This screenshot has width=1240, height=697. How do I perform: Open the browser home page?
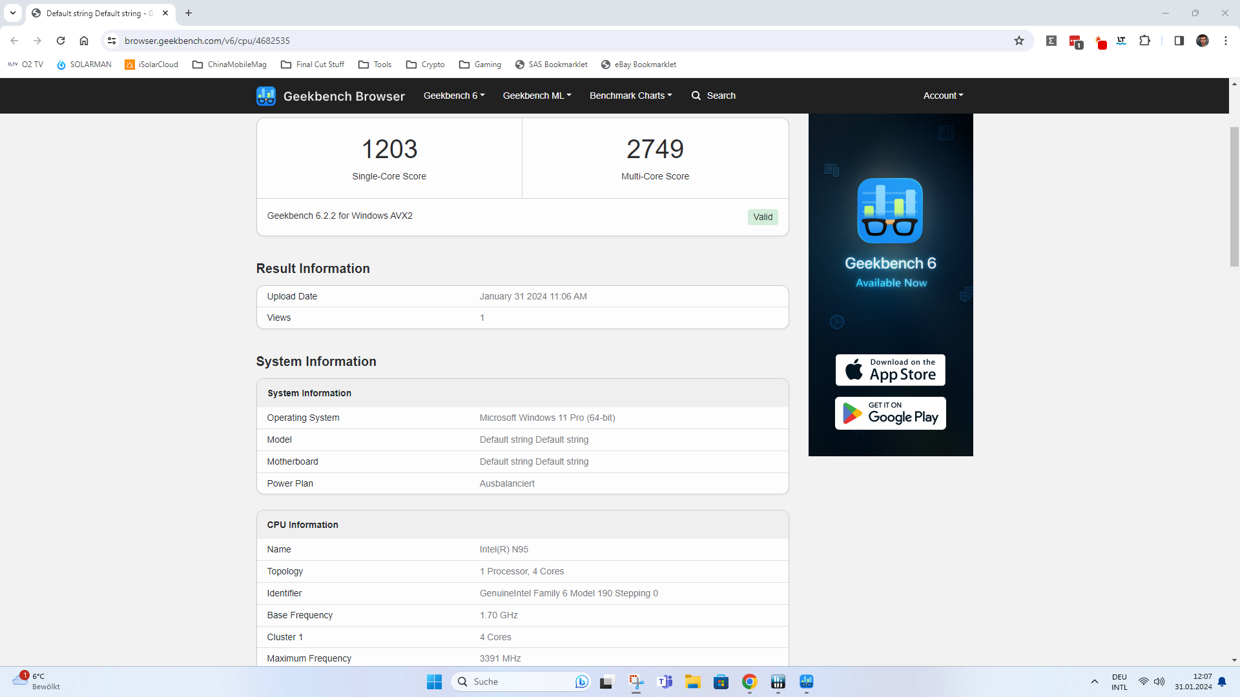pos(84,41)
